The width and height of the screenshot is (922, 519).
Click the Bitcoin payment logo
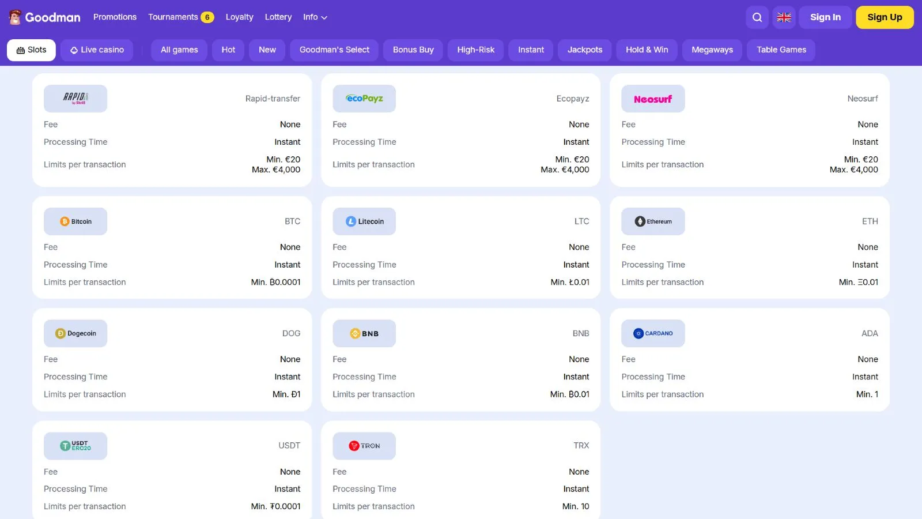tap(75, 221)
